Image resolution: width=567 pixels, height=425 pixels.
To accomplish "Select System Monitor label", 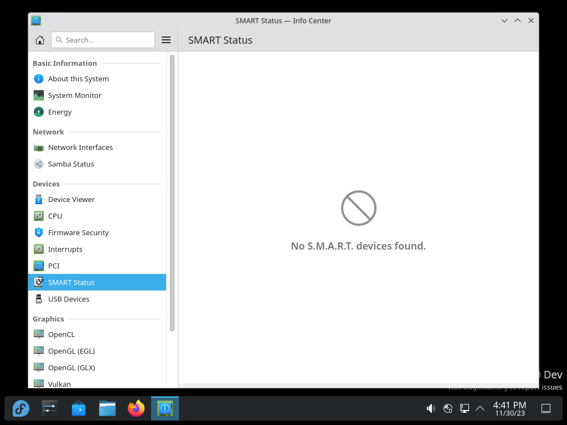I will (x=75, y=95).
